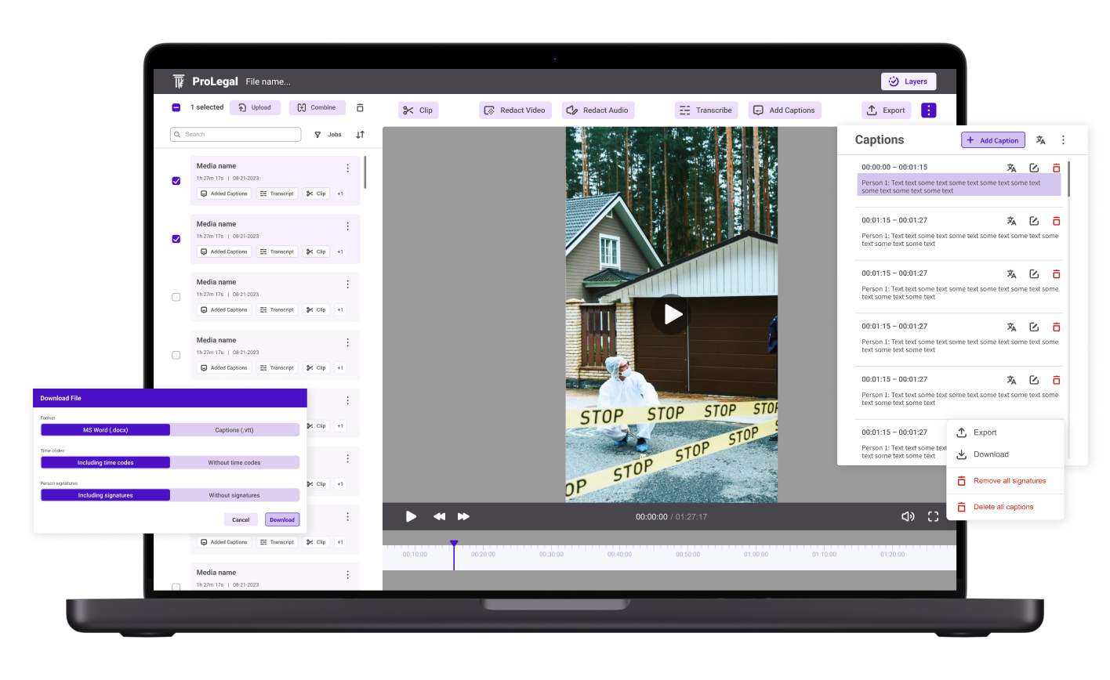Click translate icon in Captions header
The width and height of the screenshot is (1110, 680).
pos(1040,140)
